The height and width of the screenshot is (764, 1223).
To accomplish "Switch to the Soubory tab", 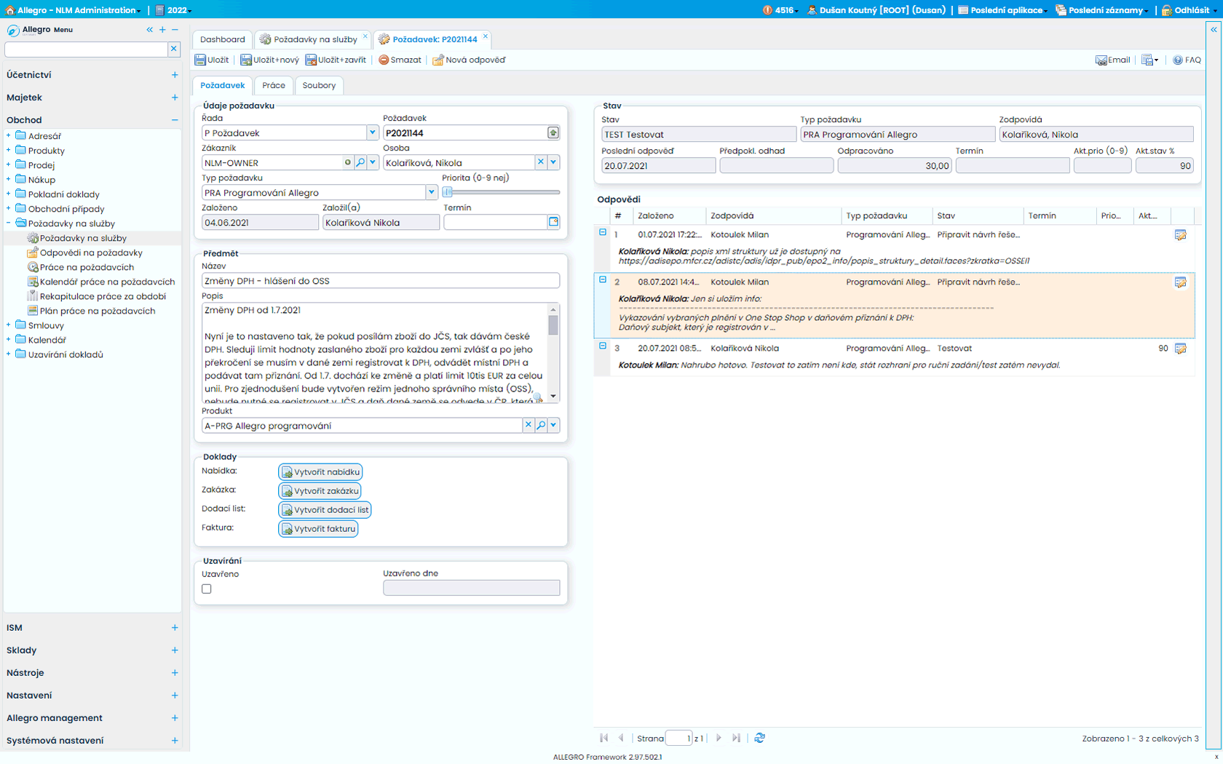I will [319, 85].
